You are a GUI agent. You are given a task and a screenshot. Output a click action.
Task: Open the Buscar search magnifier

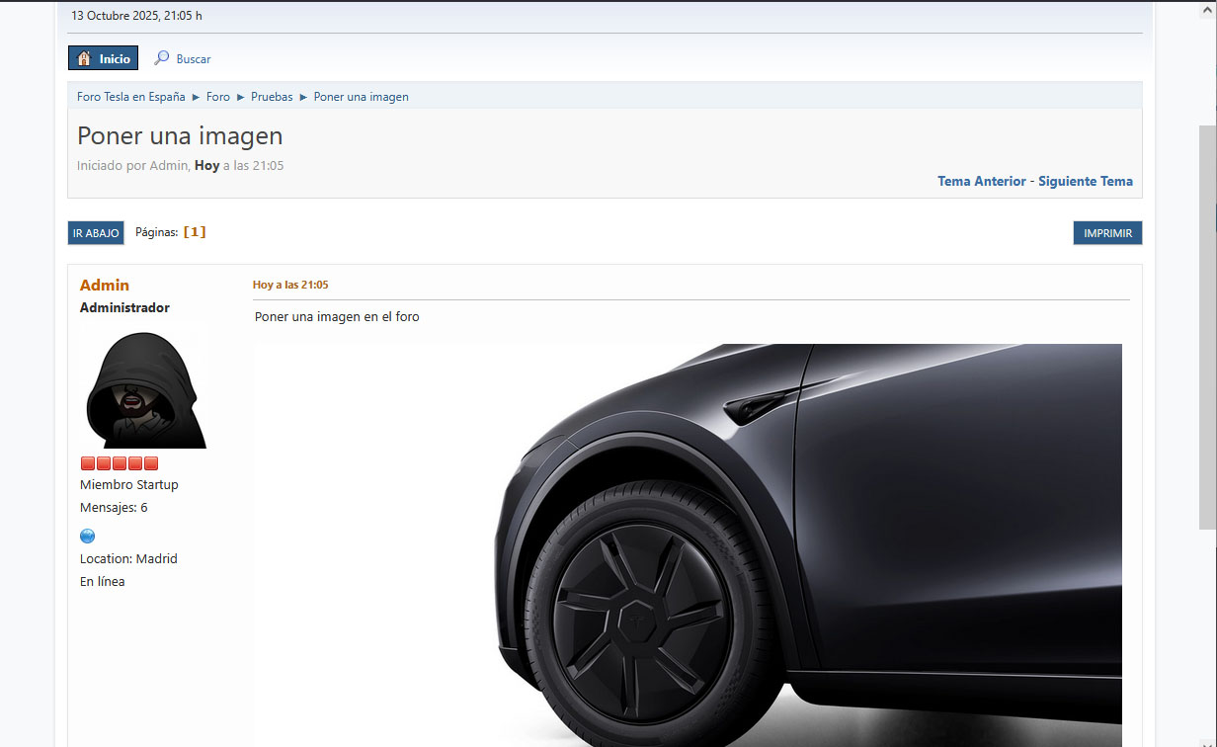point(162,58)
